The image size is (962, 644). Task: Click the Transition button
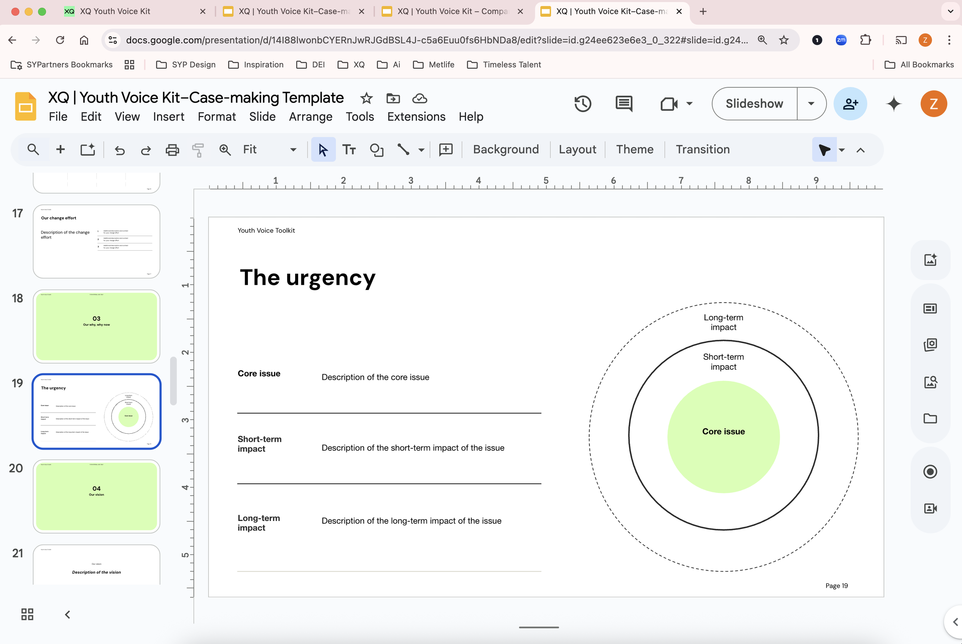702,150
